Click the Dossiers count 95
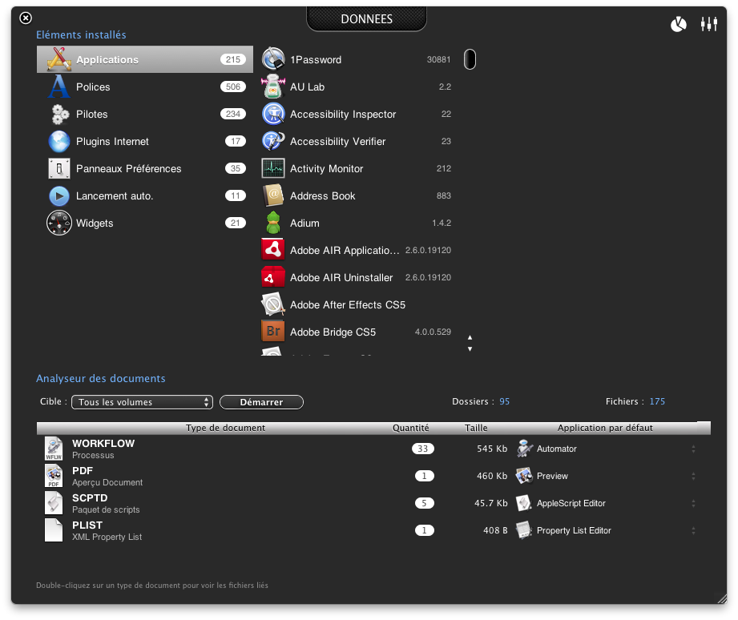 pyautogui.click(x=505, y=401)
